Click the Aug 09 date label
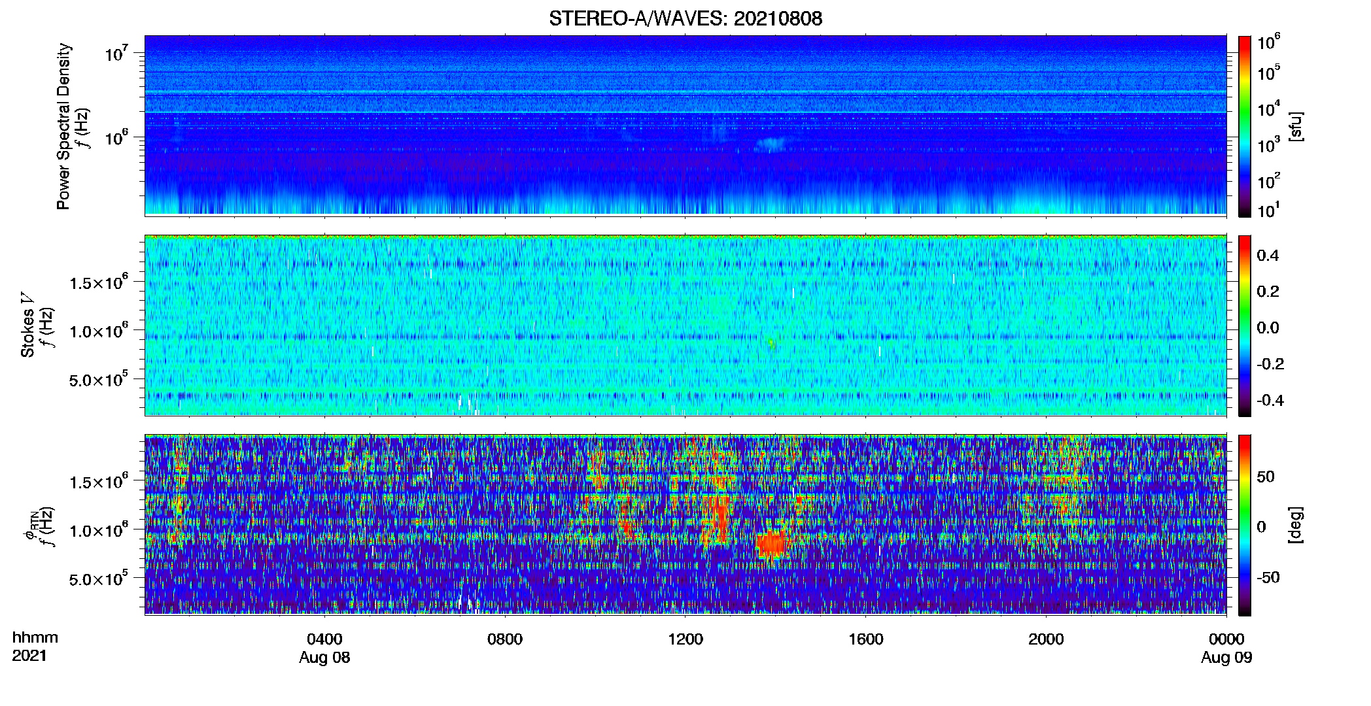This screenshot has height=706, width=1371. tap(1226, 658)
